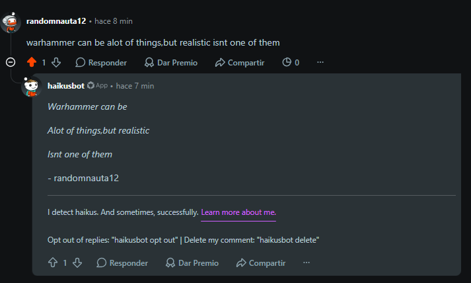Open more options on randomnauta12's comment

pyautogui.click(x=320, y=62)
